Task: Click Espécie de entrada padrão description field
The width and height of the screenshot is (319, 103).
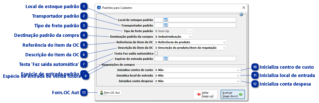Action: 202,59
